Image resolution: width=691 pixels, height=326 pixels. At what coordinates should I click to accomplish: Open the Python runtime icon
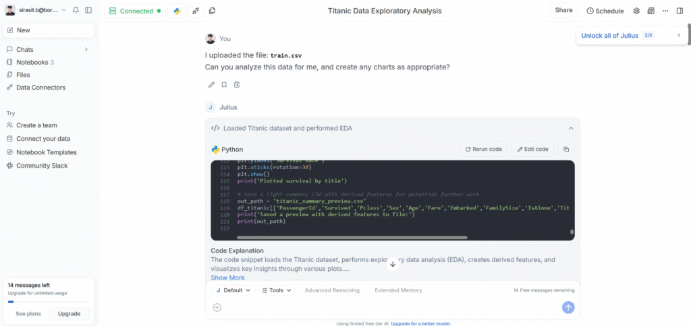click(177, 11)
